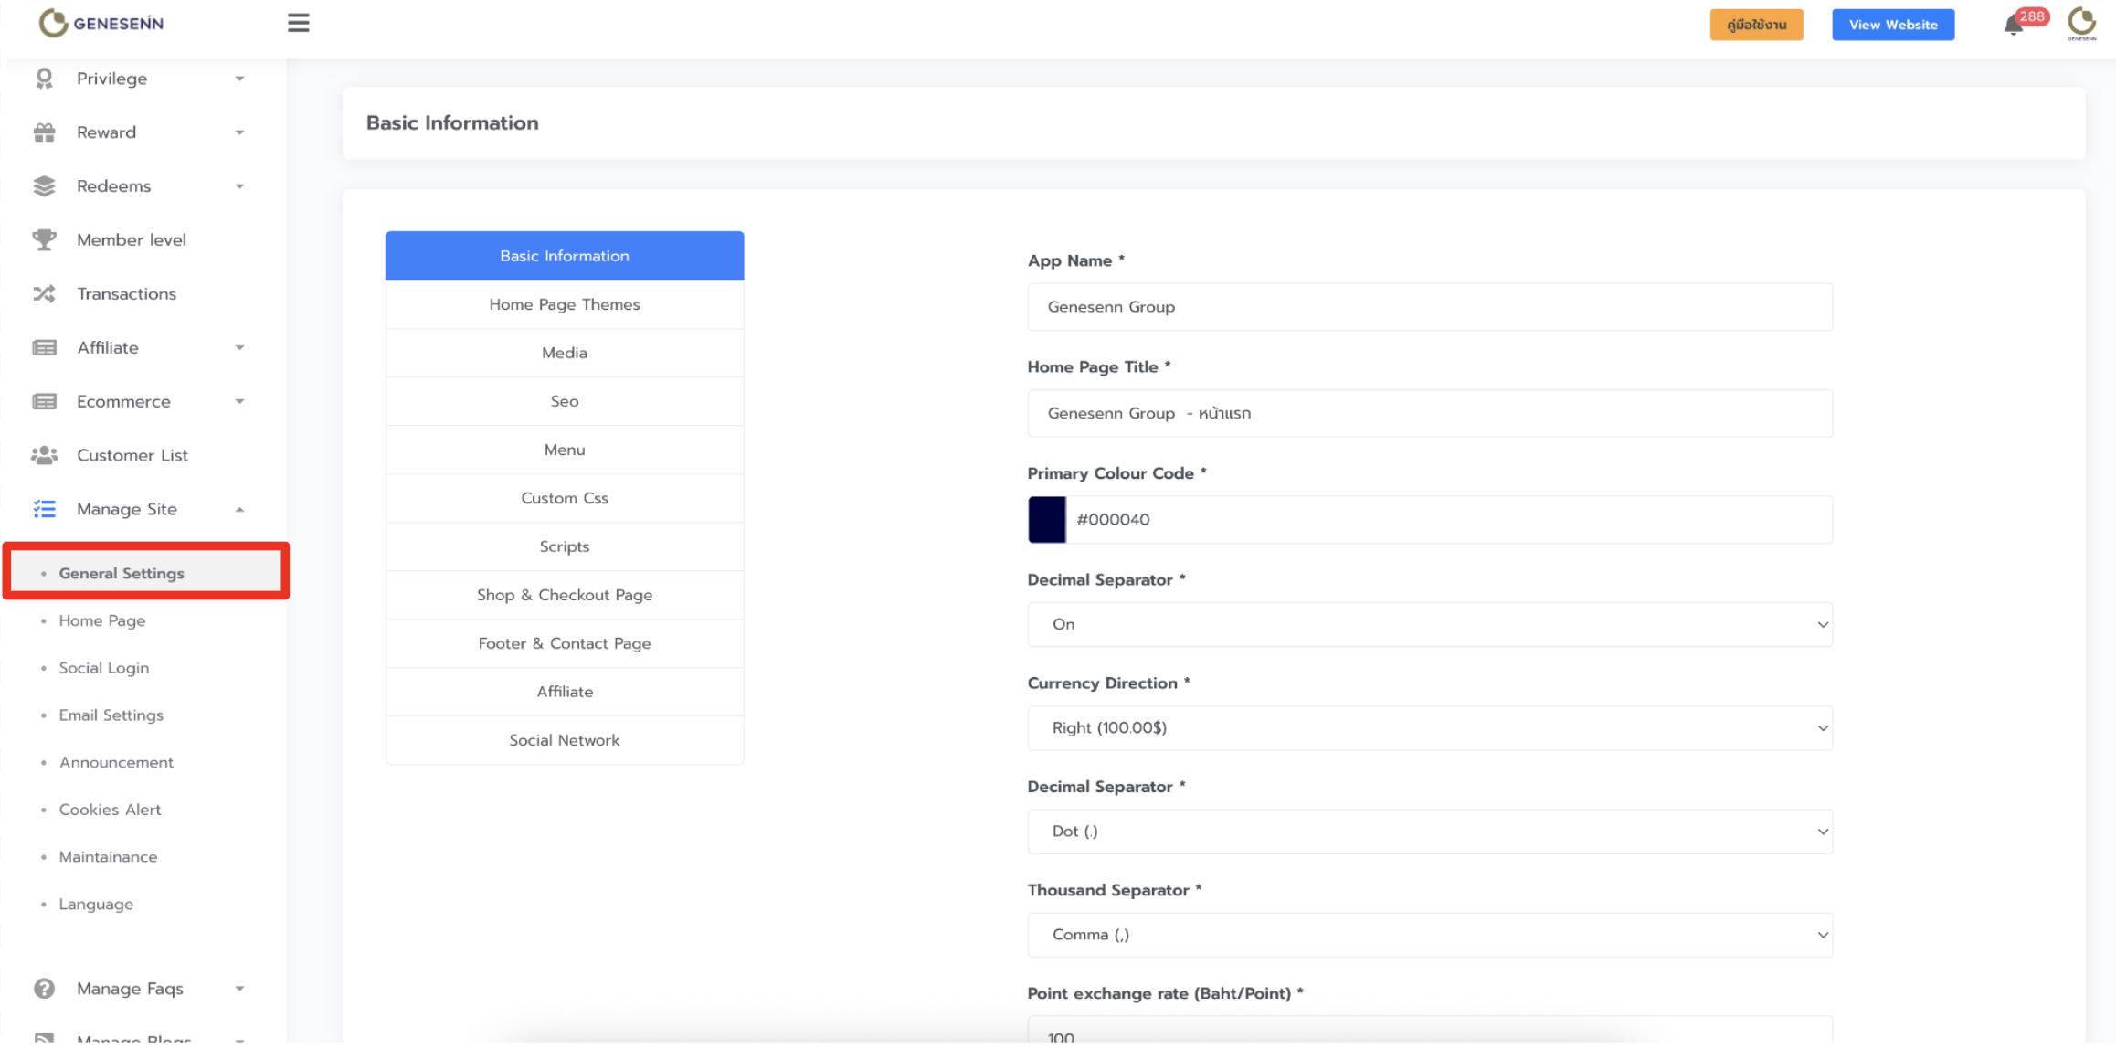The width and height of the screenshot is (2116, 1049).
Task: Click the View Website button
Action: [x=1892, y=25]
